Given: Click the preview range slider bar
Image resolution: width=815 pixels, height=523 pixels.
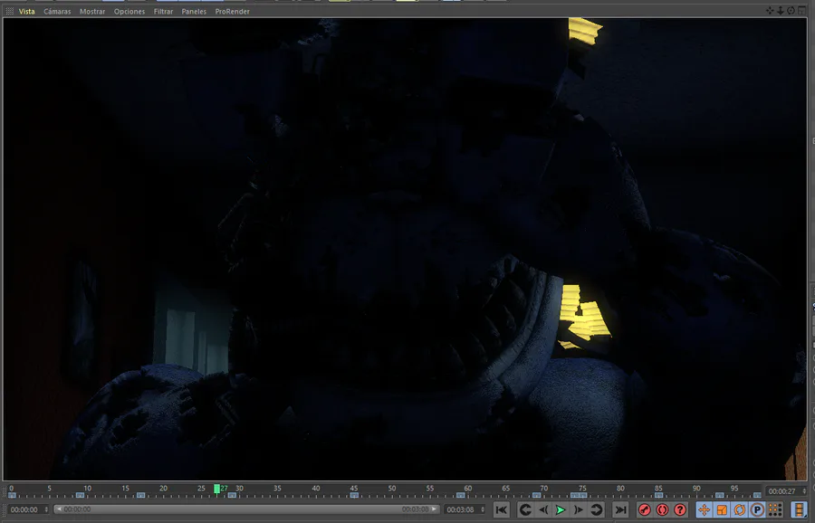Looking at the screenshot, I should (247, 509).
